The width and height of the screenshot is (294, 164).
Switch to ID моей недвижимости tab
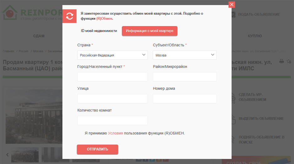(x=99, y=31)
